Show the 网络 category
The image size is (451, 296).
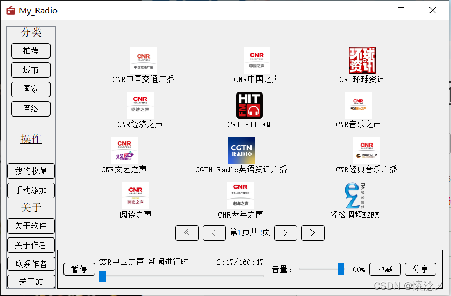[x=31, y=109]
